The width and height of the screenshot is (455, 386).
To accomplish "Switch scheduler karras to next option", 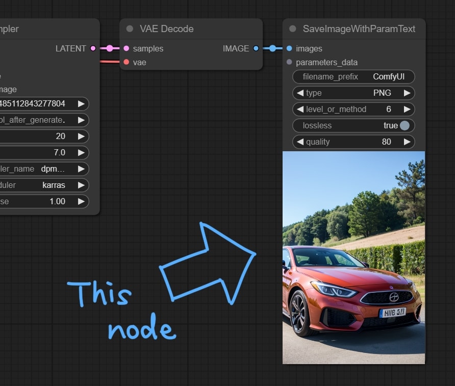I will point(81,185).
